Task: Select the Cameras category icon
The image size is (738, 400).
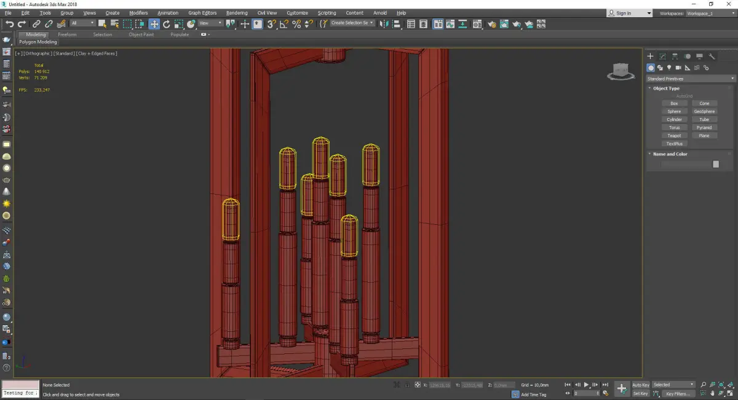Action: point(678,68)
